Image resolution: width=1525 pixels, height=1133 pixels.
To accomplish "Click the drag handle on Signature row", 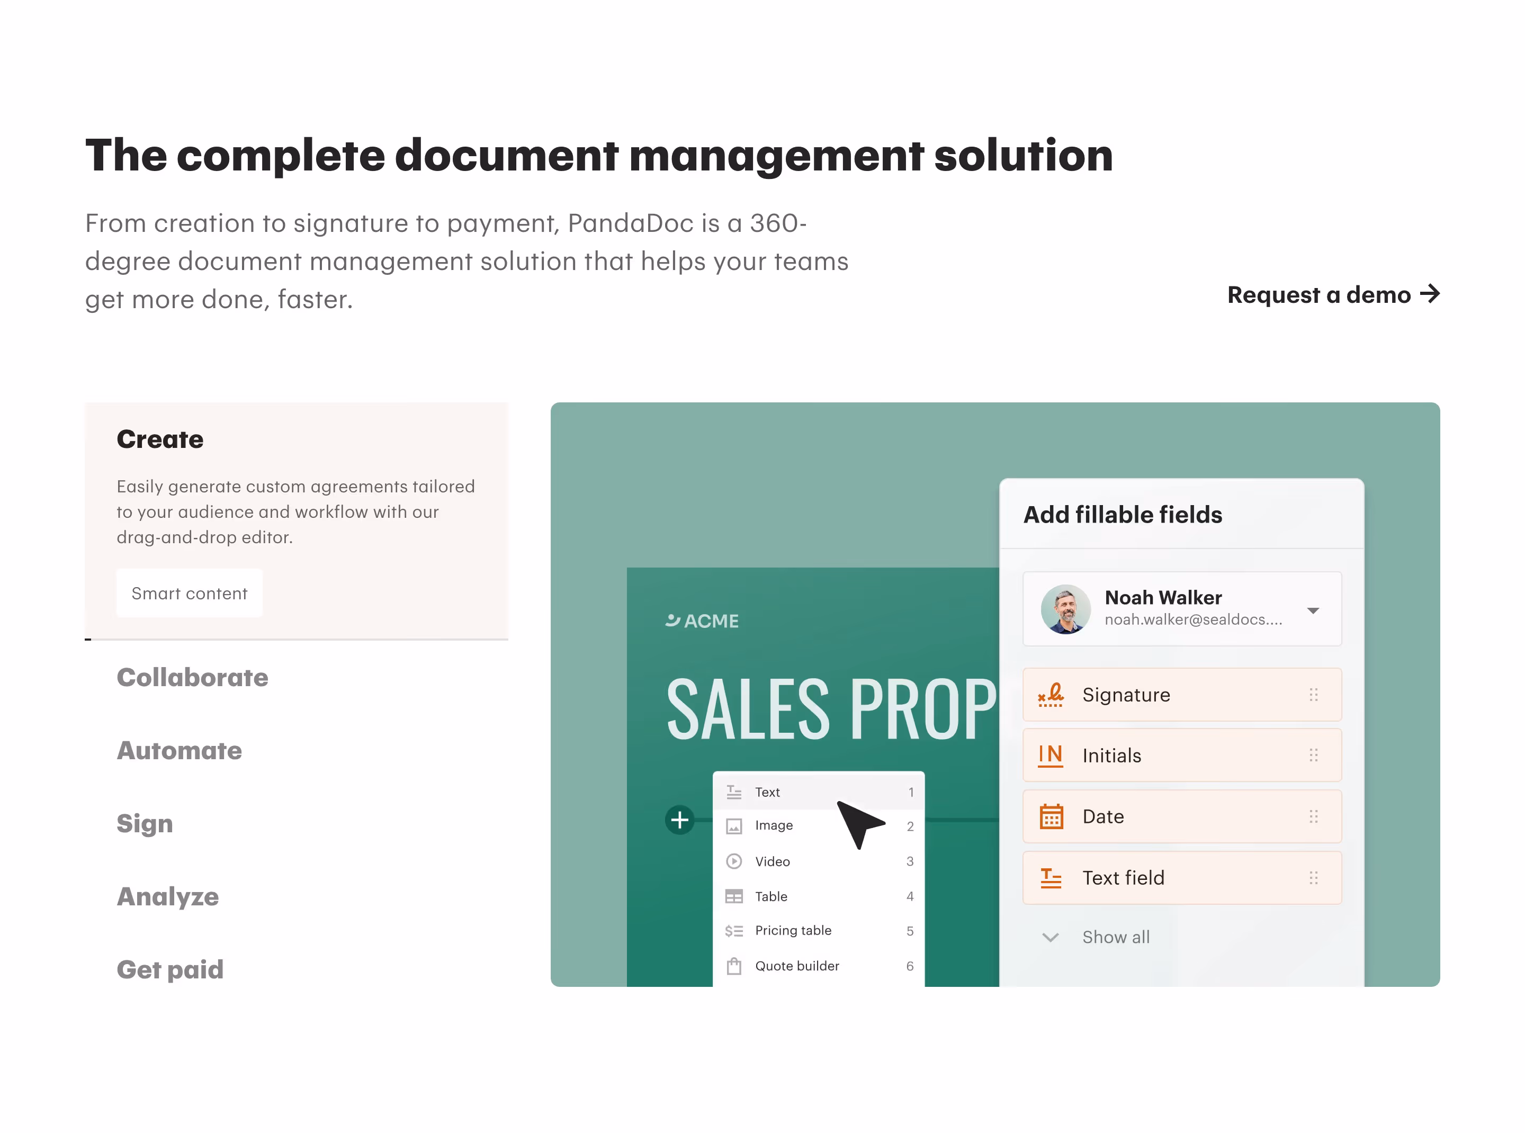I will click(1313, 695).
